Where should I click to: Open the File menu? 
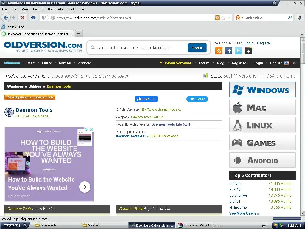point(4,9)
